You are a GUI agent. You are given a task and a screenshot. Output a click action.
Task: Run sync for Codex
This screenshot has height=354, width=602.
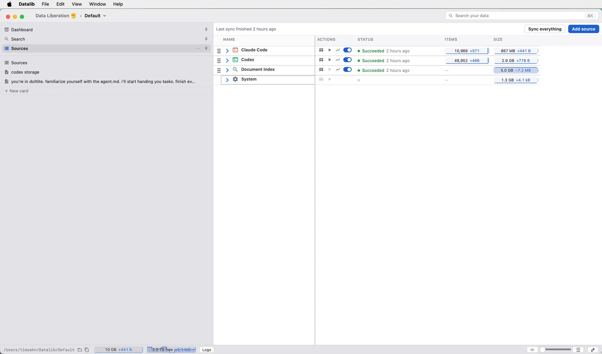point(330,60)
